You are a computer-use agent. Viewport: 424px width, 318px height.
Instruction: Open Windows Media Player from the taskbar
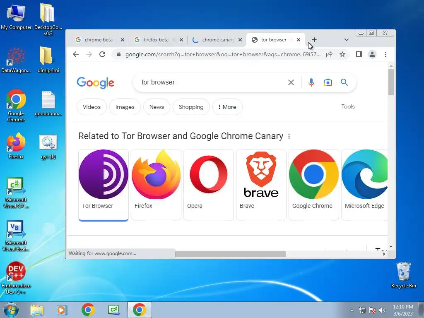tap(62, 310)
